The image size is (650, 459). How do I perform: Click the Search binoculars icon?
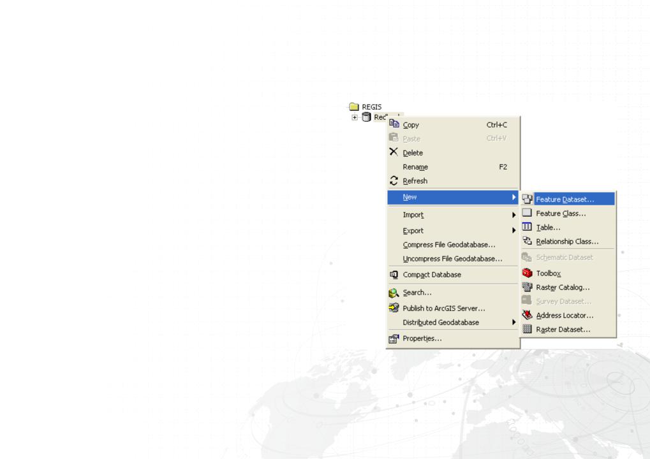coord(394,293)
